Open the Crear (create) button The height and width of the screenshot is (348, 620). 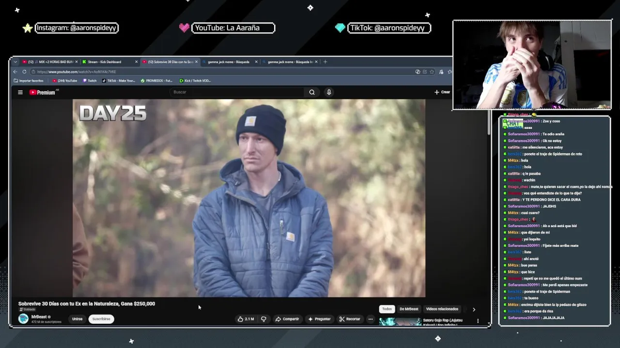click(x=442, y=92)
